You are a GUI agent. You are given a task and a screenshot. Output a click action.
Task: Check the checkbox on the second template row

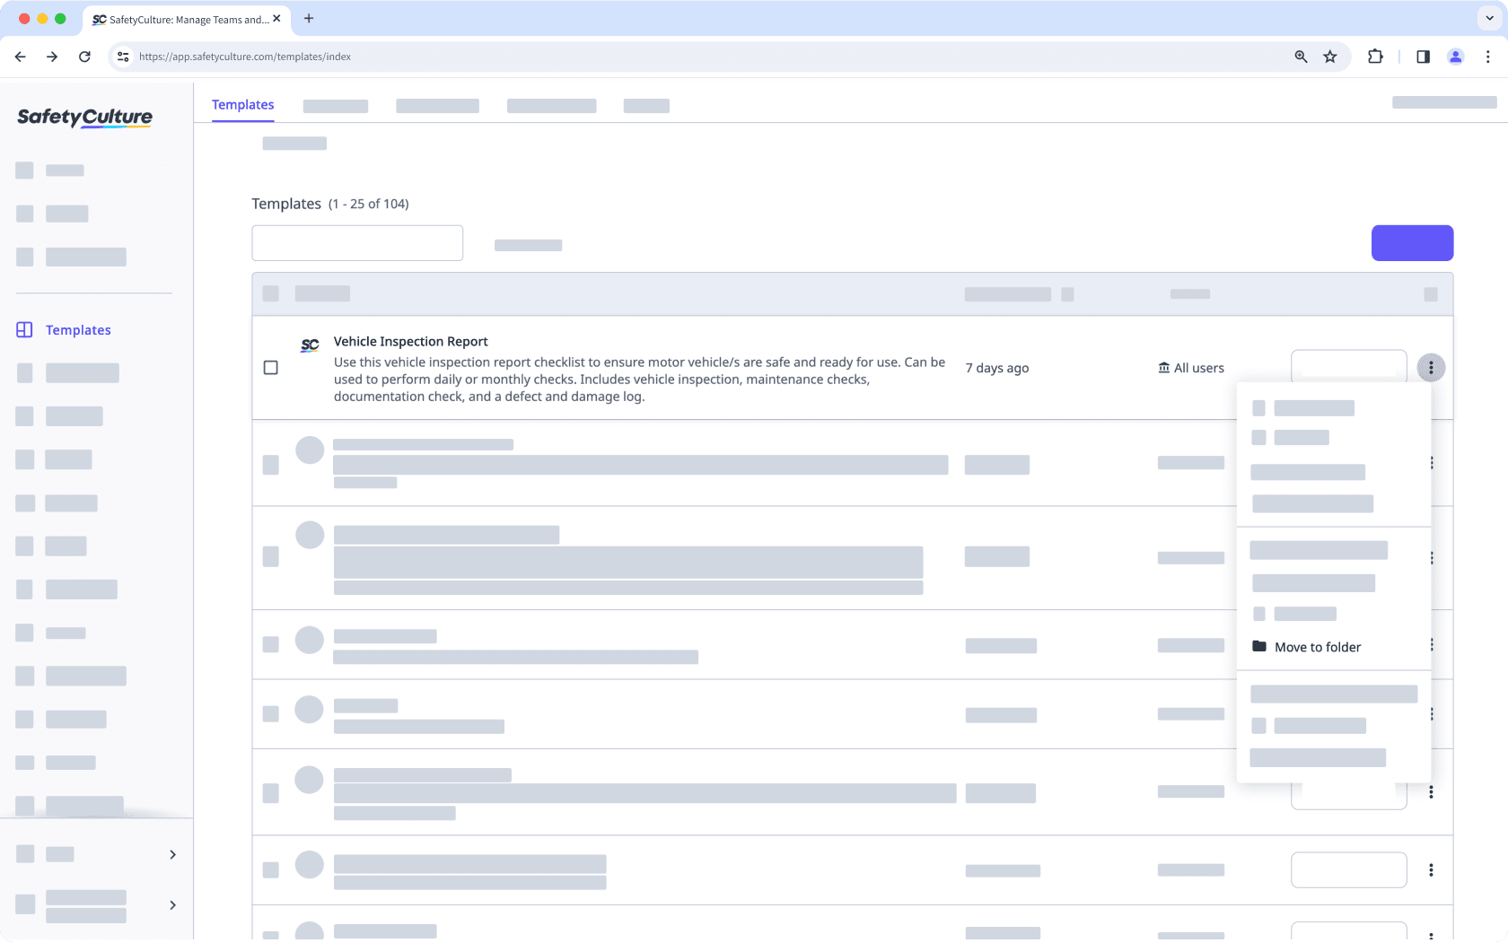tap(270, 464)
